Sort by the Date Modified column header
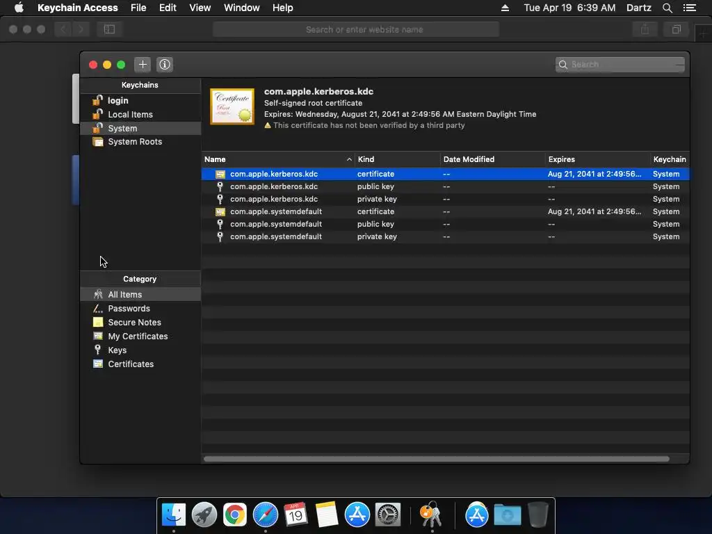The width and height of the screenshot is (712, 534). (x=493, y=159)
